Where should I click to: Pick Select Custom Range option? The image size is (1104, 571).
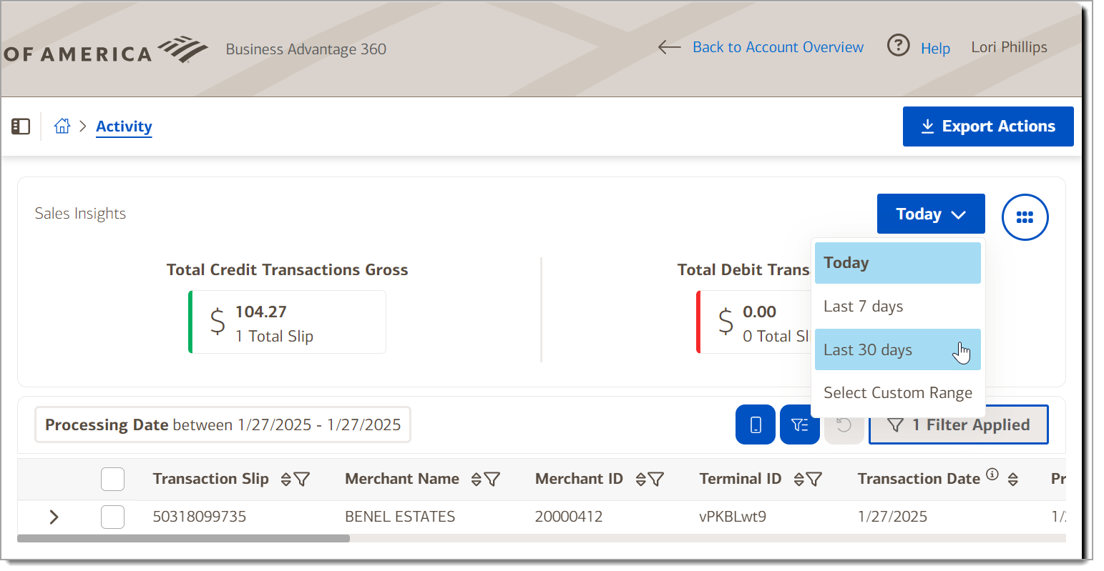[x=898, y=393]
